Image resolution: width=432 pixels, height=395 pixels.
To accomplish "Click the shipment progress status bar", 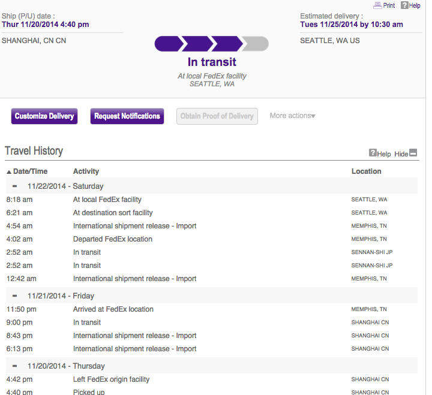I will coord(212,44).
